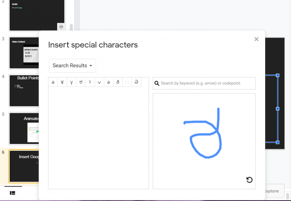This screenshot has width=291, height=201.
Task: Insert the Latin gamma ɣ character
Action: pyautogui.click(x=71, y=82)
